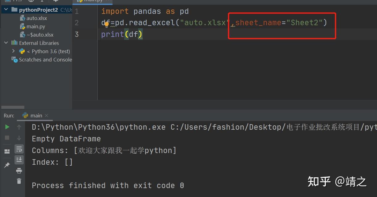This screenshot has width=377, height=197.
Task: Collapse the pythonProject2 project root
Action: click(x=6, y=10)
